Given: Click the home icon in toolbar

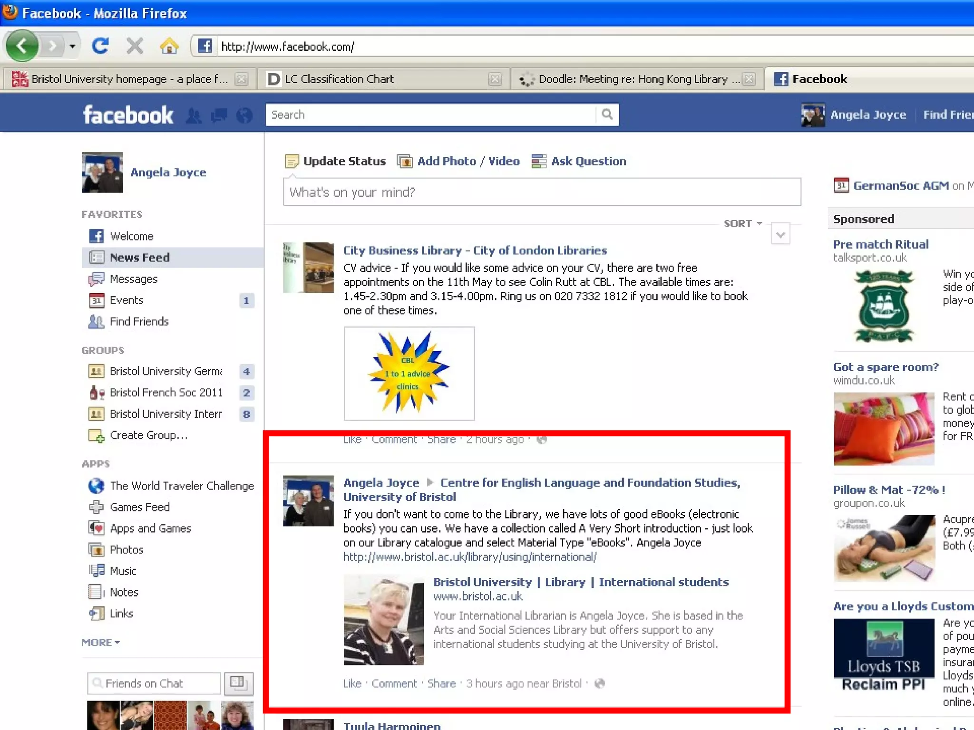Looking at the screenshot, I should pyautogui.click(x=169, y=46).
